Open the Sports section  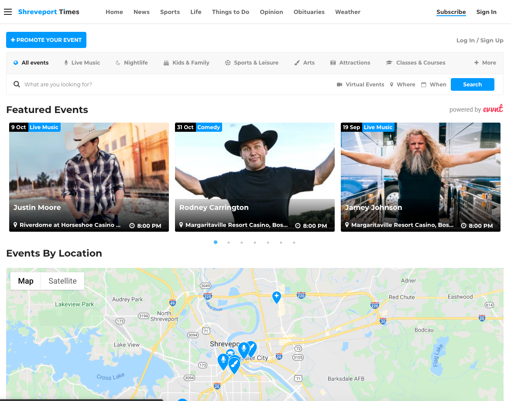[170, 12]
